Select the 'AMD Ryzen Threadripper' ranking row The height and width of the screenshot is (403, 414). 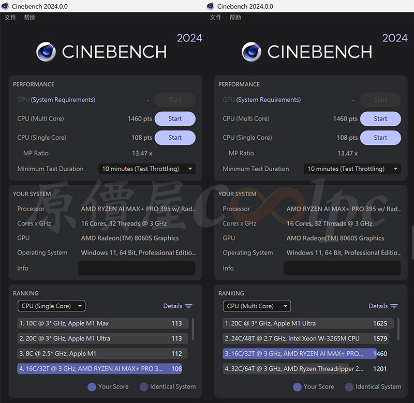[x=305, y=369]
